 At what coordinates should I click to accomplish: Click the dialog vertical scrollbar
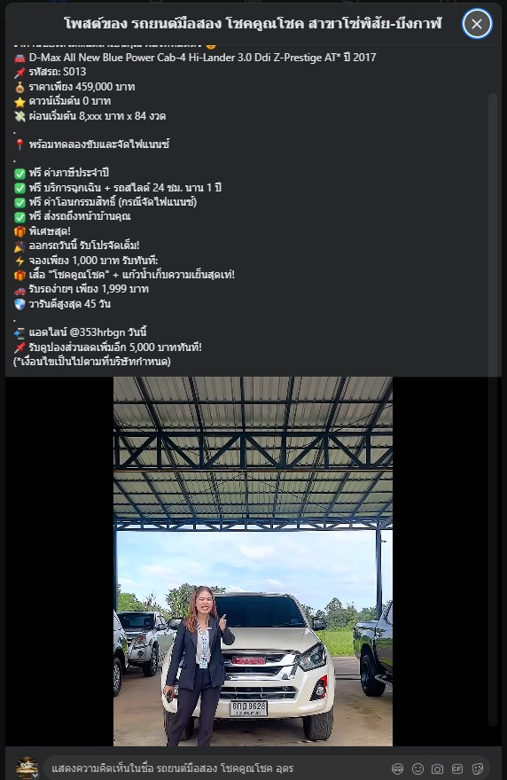(493, 408)
